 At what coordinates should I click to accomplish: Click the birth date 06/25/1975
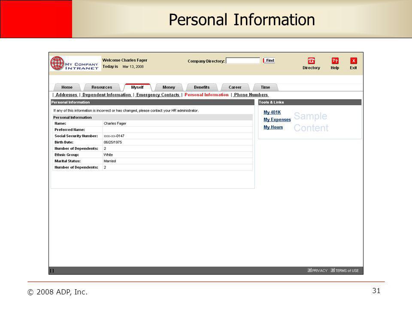coord(113,142)
